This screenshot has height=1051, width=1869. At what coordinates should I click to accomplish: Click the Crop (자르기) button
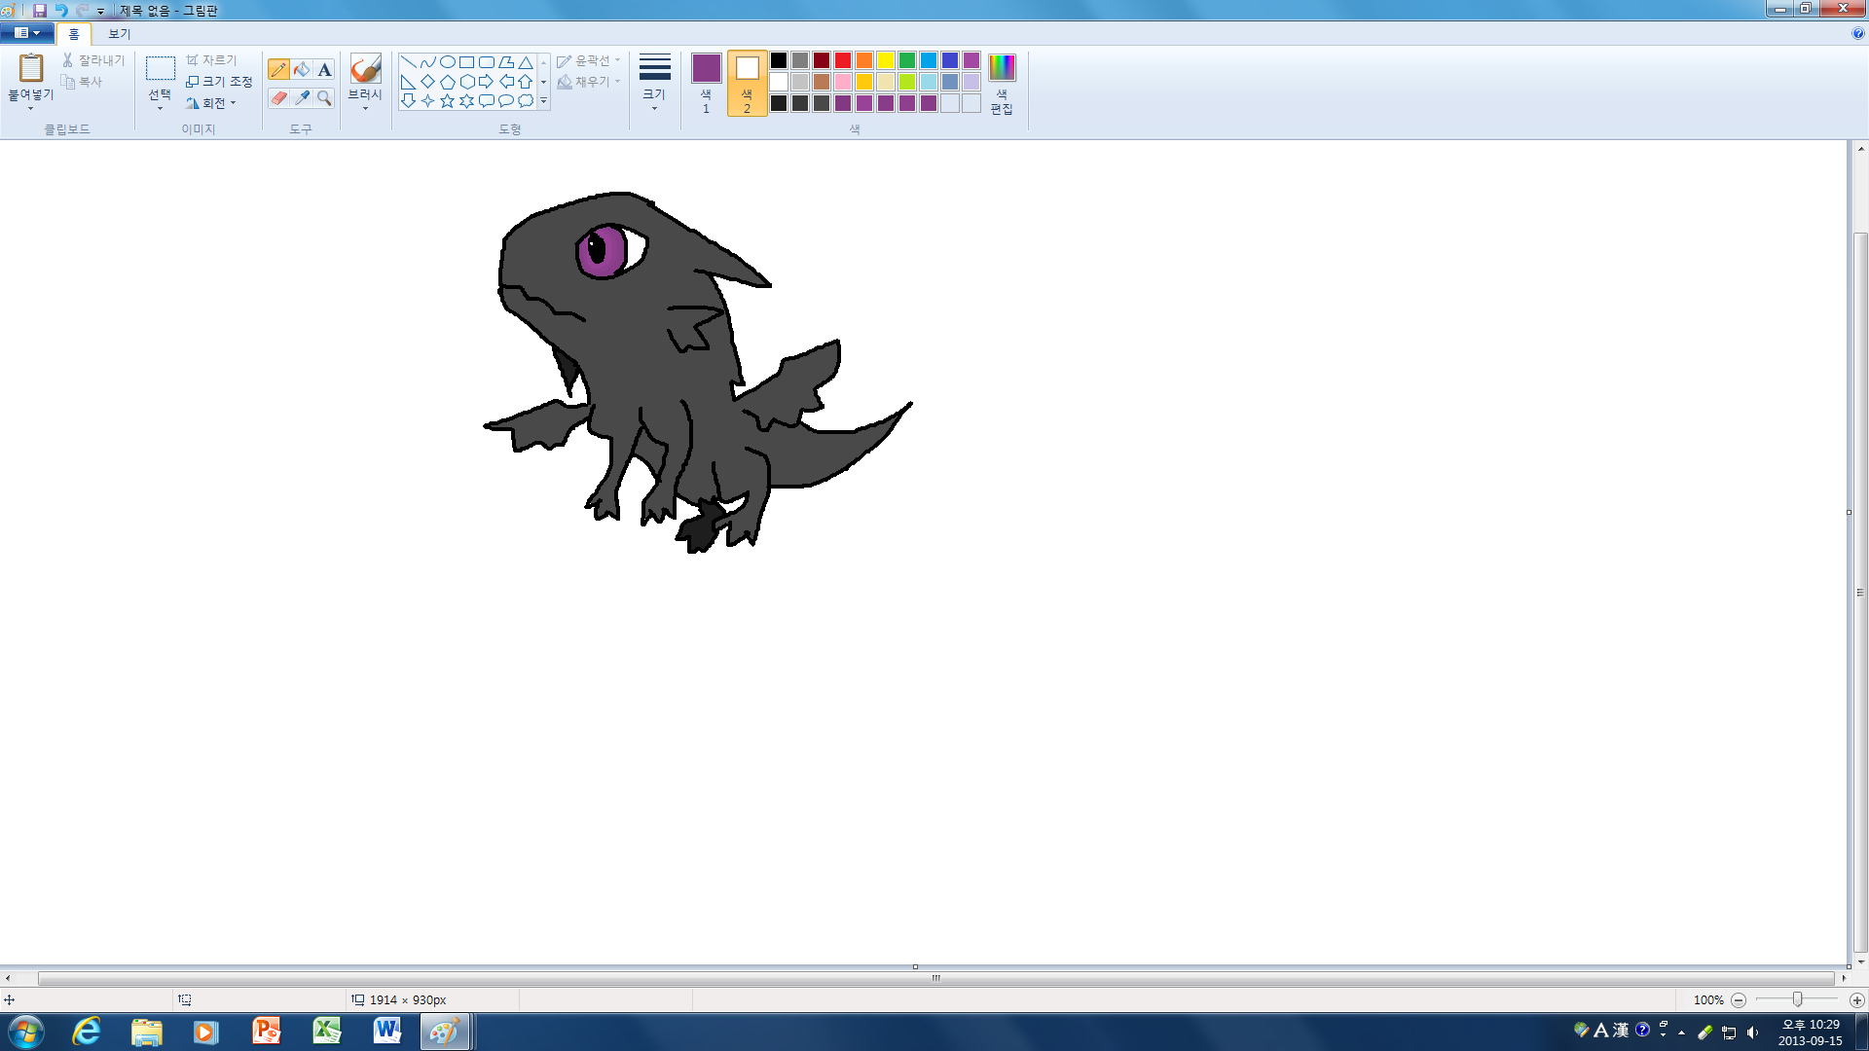(x=211, y=60)
